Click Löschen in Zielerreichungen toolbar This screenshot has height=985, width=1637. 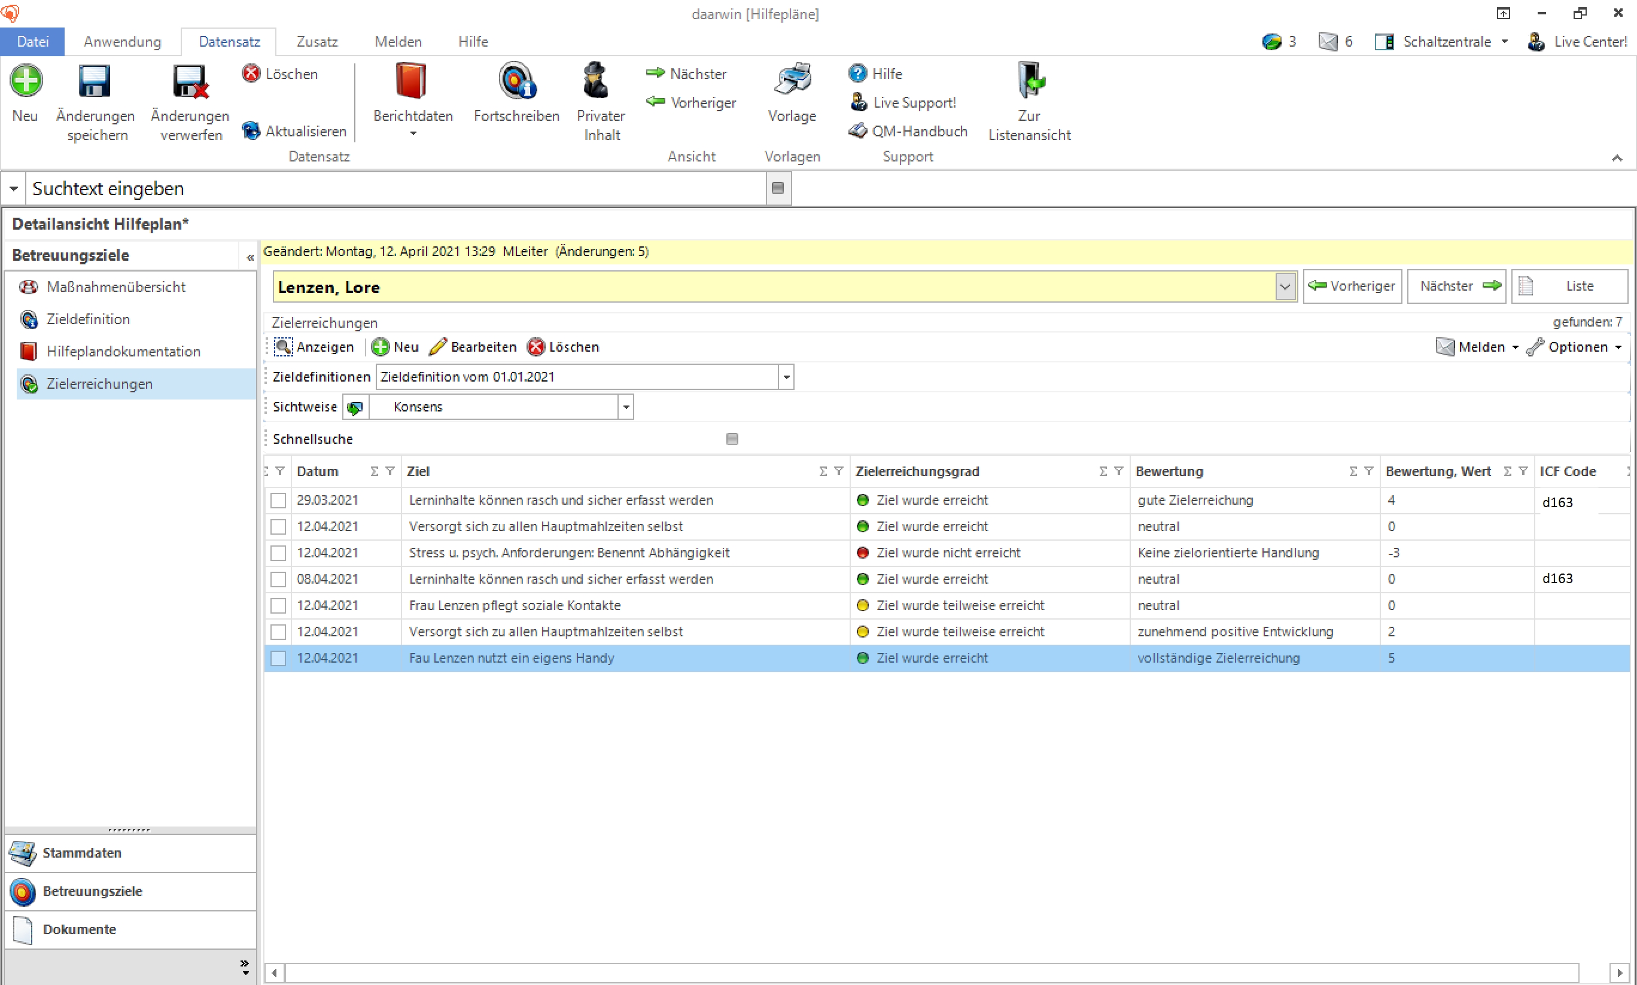click(x=563, y=346)
